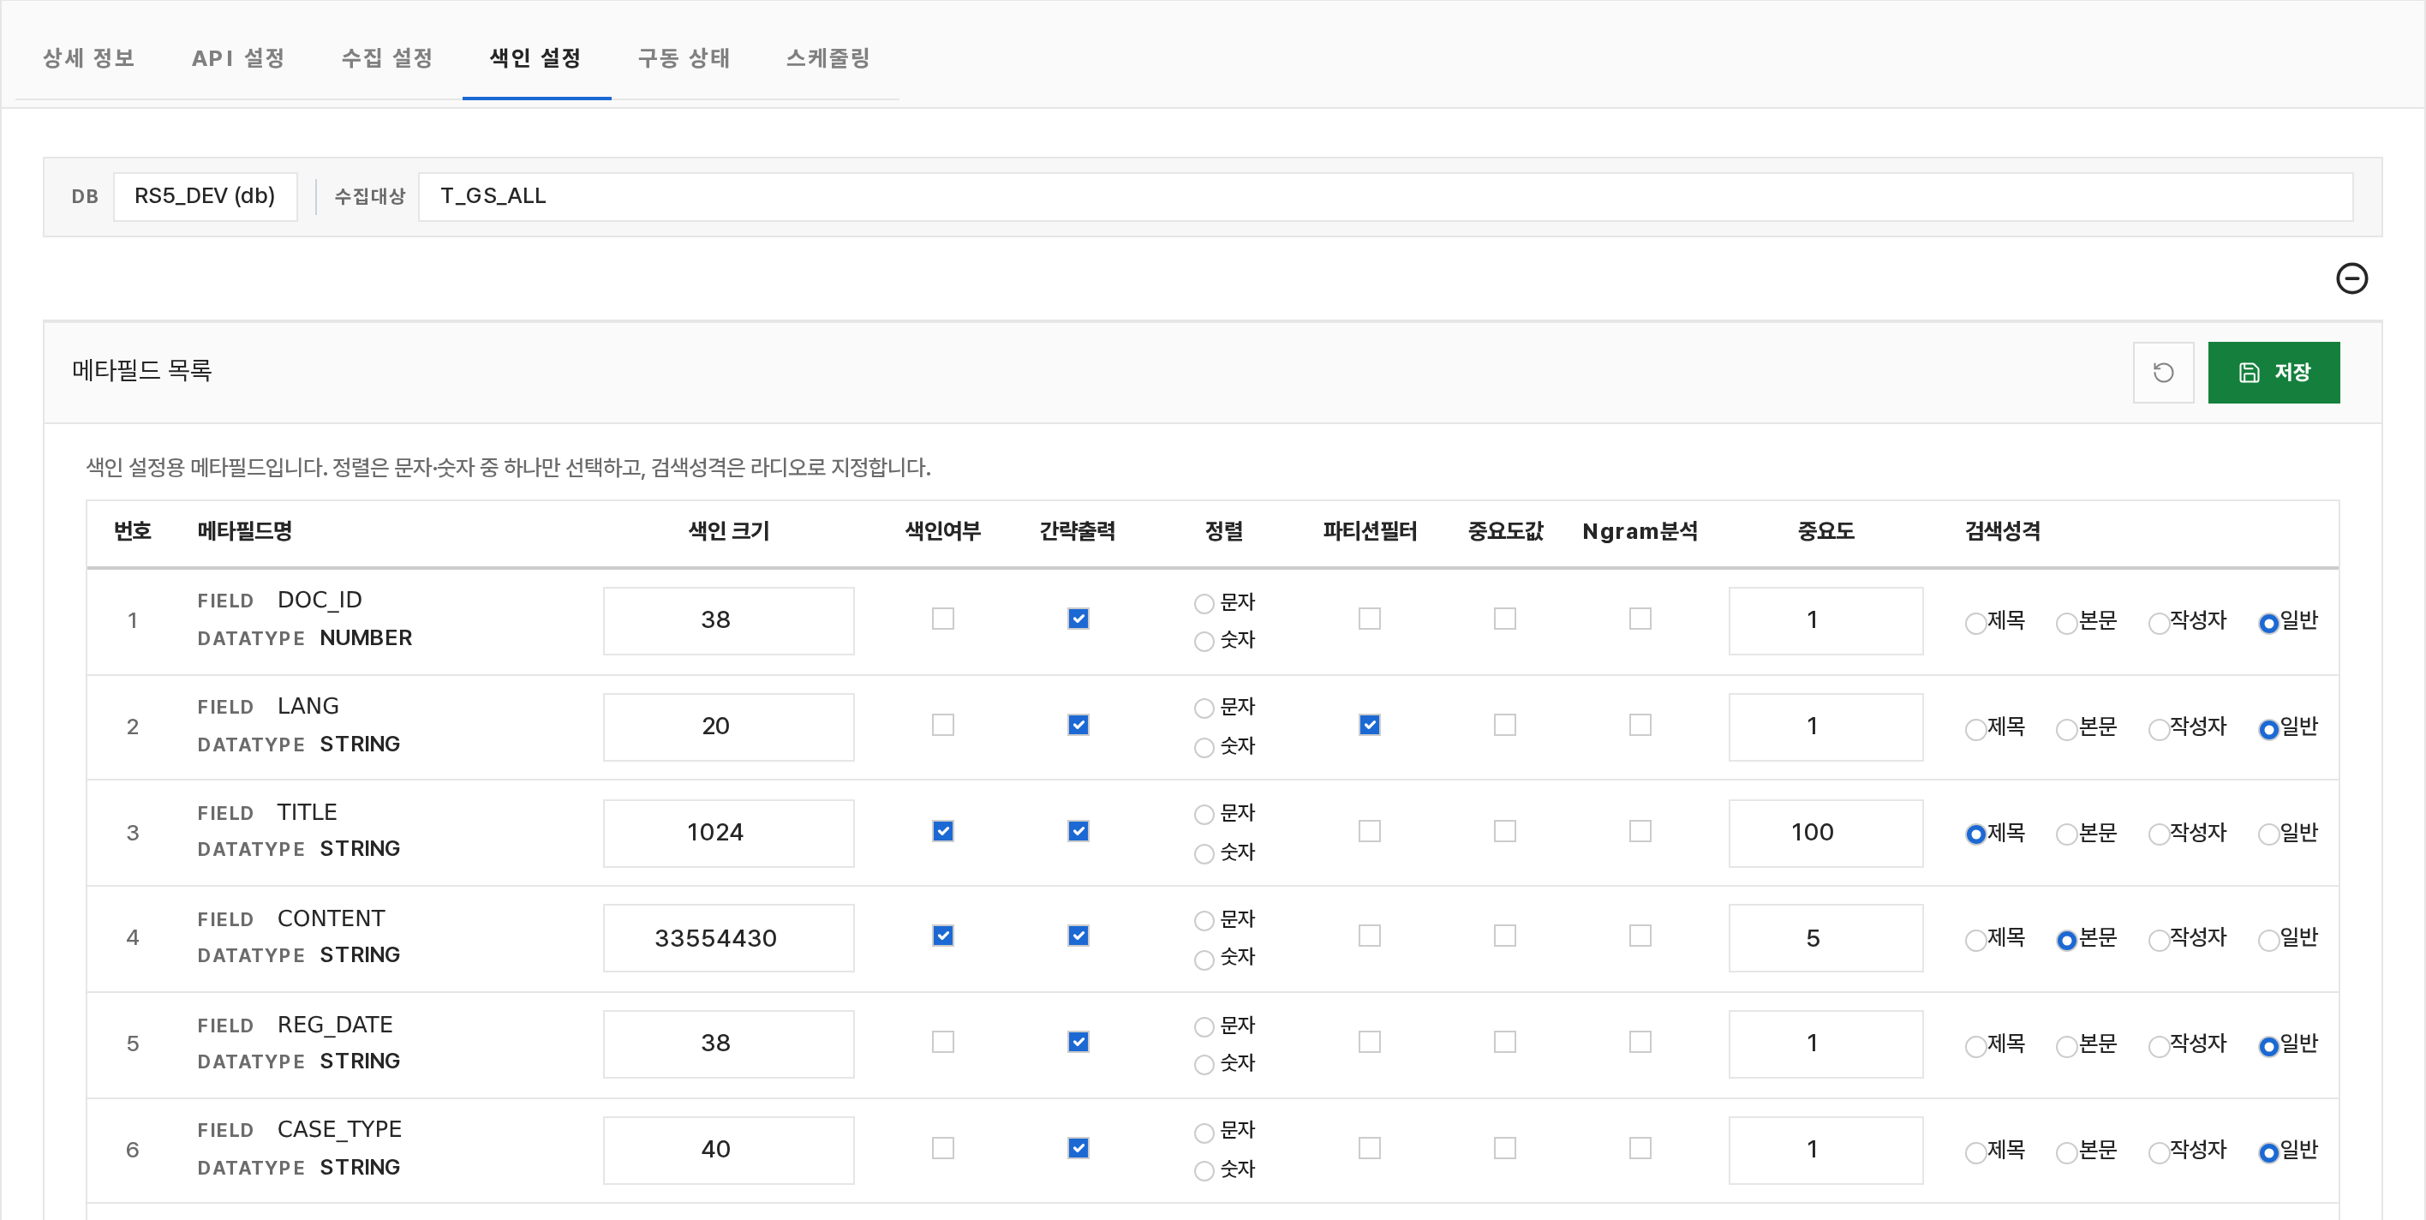Edit importance value field for CONTENT
This screenshot has width=2426, height=1220.
tap(1825, 937)
